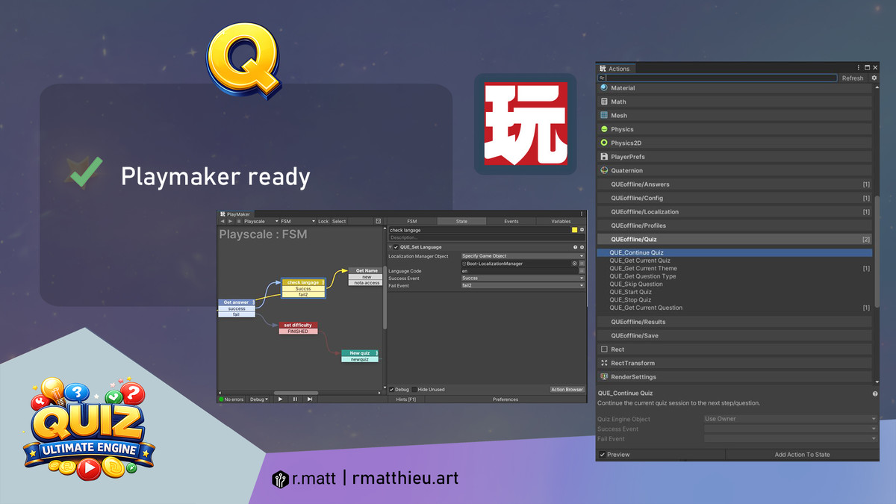The image size is (896, 504).
Task: Click help icon beside QUE_Continue Quiz description
Action: point(875,393)
